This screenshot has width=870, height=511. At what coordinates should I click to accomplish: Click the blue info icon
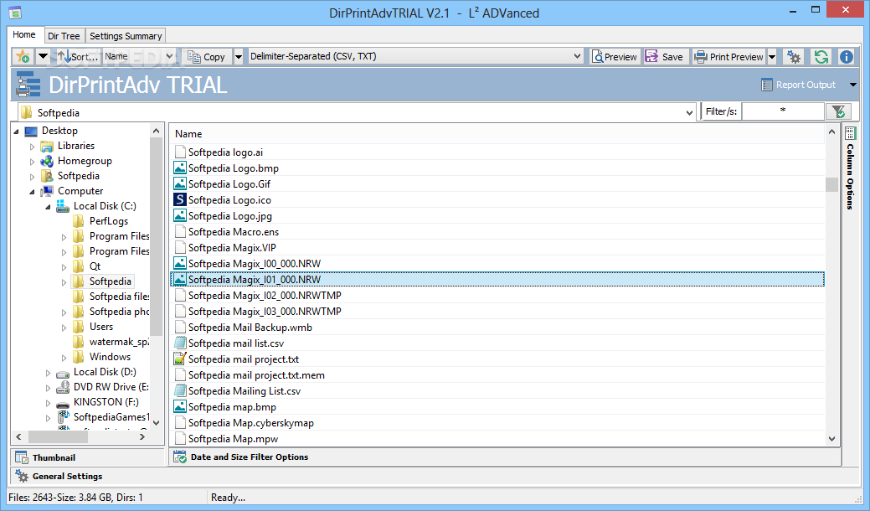coord(847,57)
